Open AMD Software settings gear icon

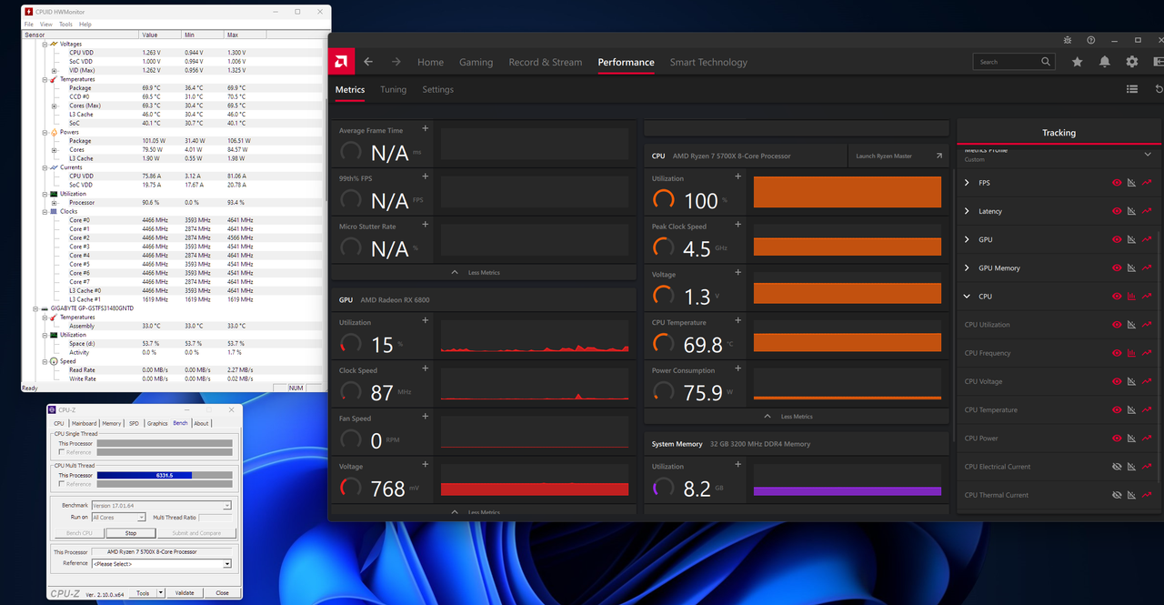1132,62
